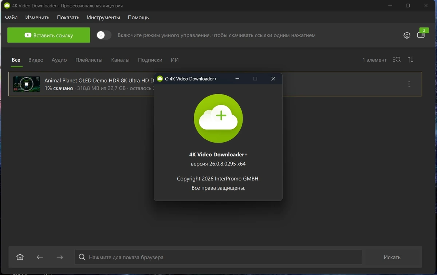This screenshot has height=275, width=437.
Task: Open the Показать menu
Action: tap(68, 17)
